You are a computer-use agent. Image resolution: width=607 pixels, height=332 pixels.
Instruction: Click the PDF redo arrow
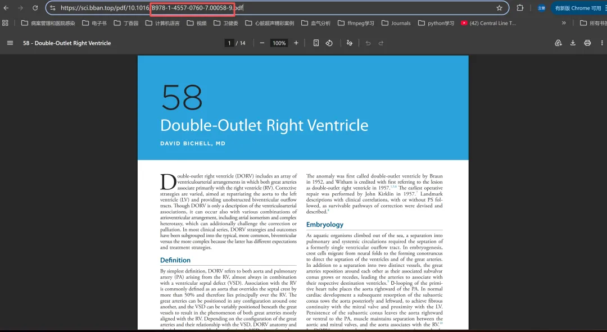(381, 43)
